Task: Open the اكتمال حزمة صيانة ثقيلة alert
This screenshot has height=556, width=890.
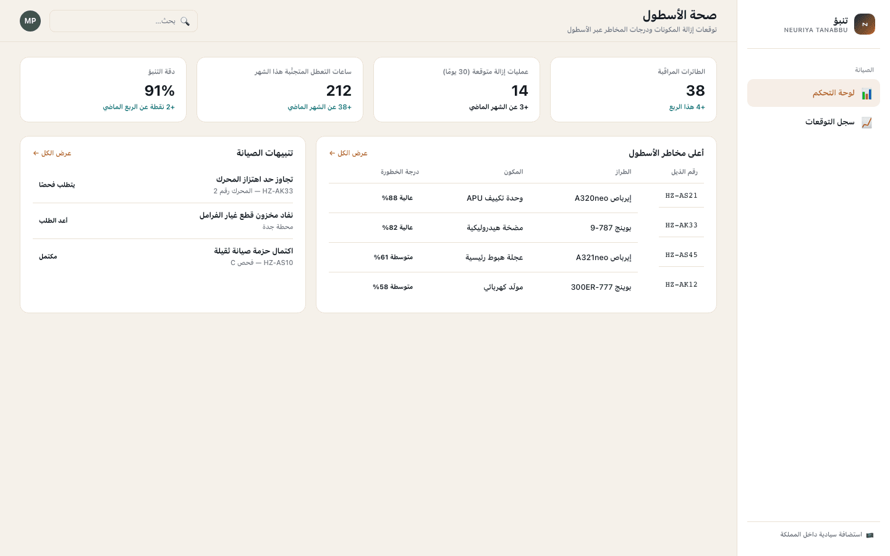Action: point(163,256)
